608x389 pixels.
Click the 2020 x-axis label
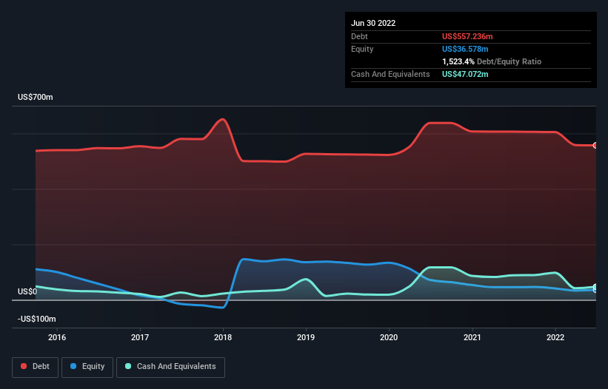click(x=389, y=337)
